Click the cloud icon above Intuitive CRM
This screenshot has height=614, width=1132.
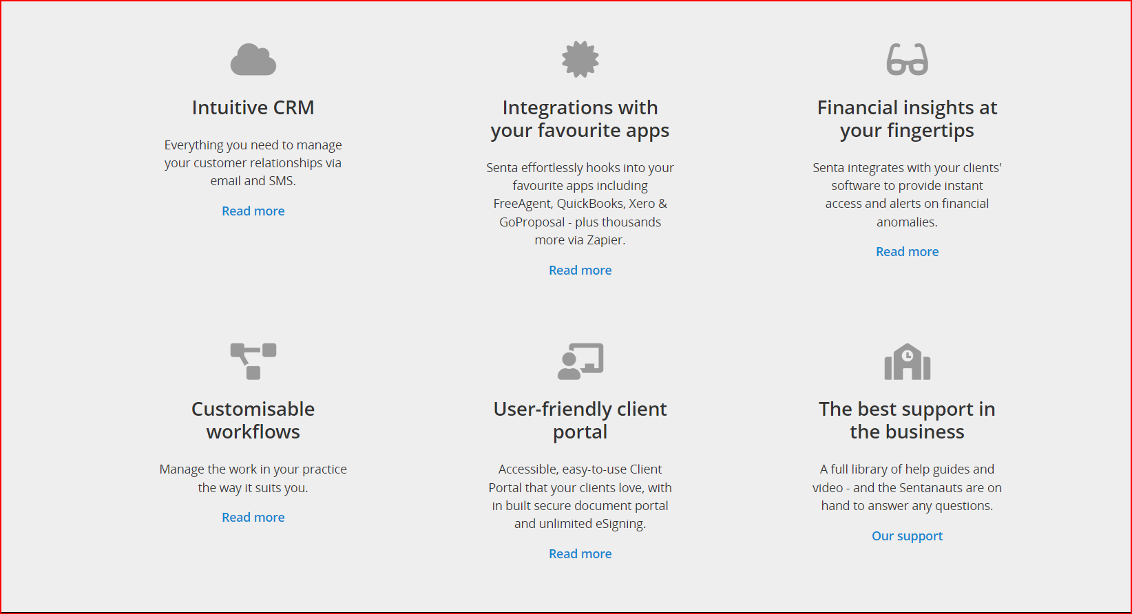(253, 59)
